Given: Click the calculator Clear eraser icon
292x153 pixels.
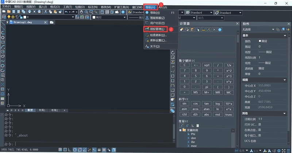Looking at the screenshot, I should coord(181,30).
